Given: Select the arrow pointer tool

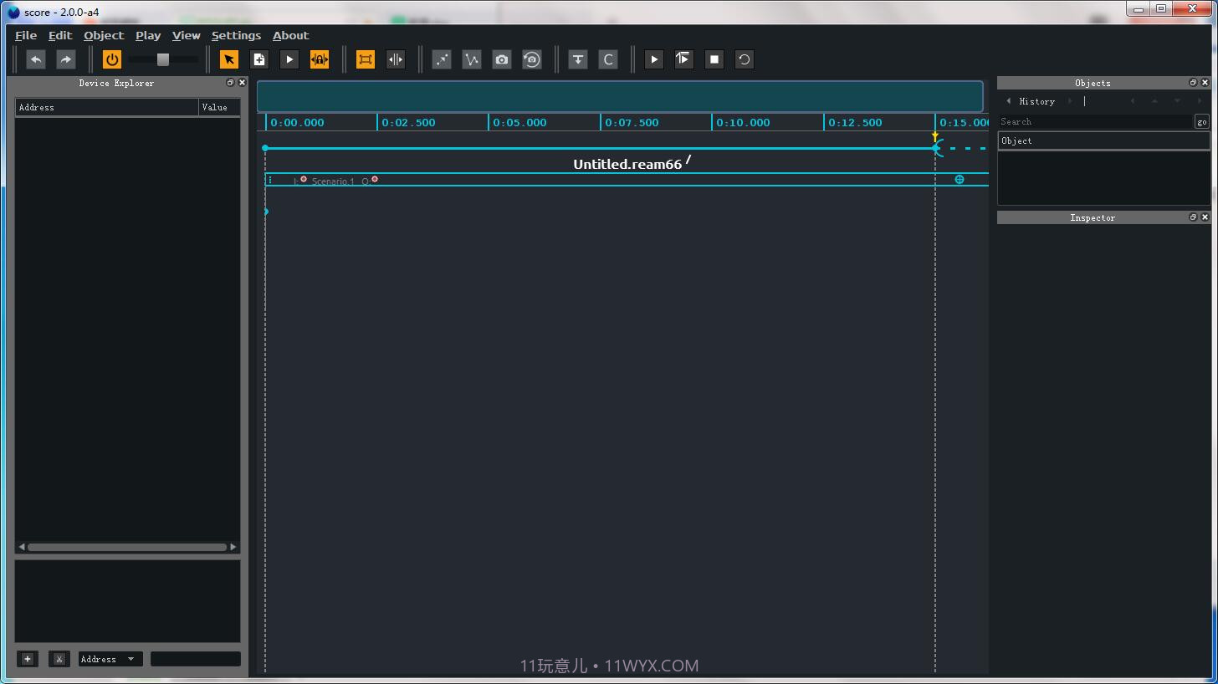Looking at the screenshot, I should click(x=228, y=59).
